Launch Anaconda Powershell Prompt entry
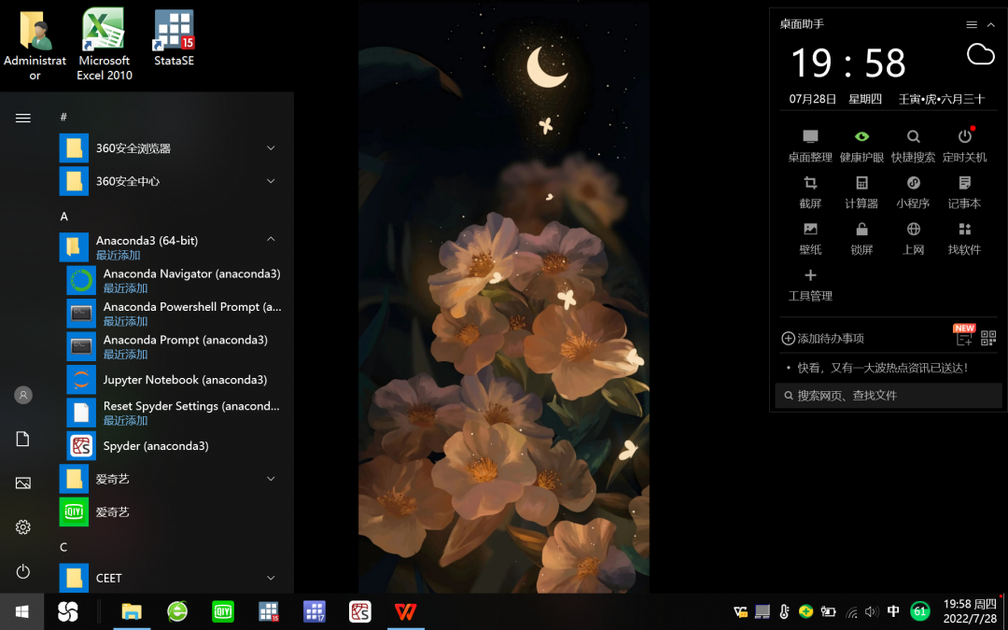Image resolution: width=1008 pixels, height=630 pixels. (174, 314)
